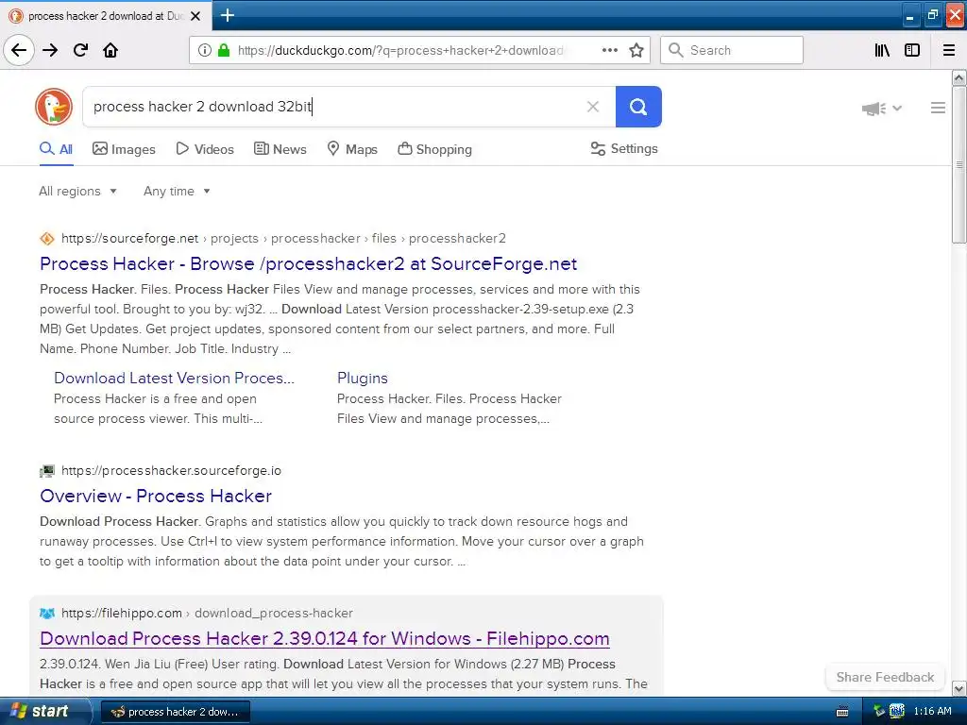The width and height of the screenshot is (967, 725).
Task: Click the Share Feedback button
Action: pyautogui.click(x=885, y=677)
